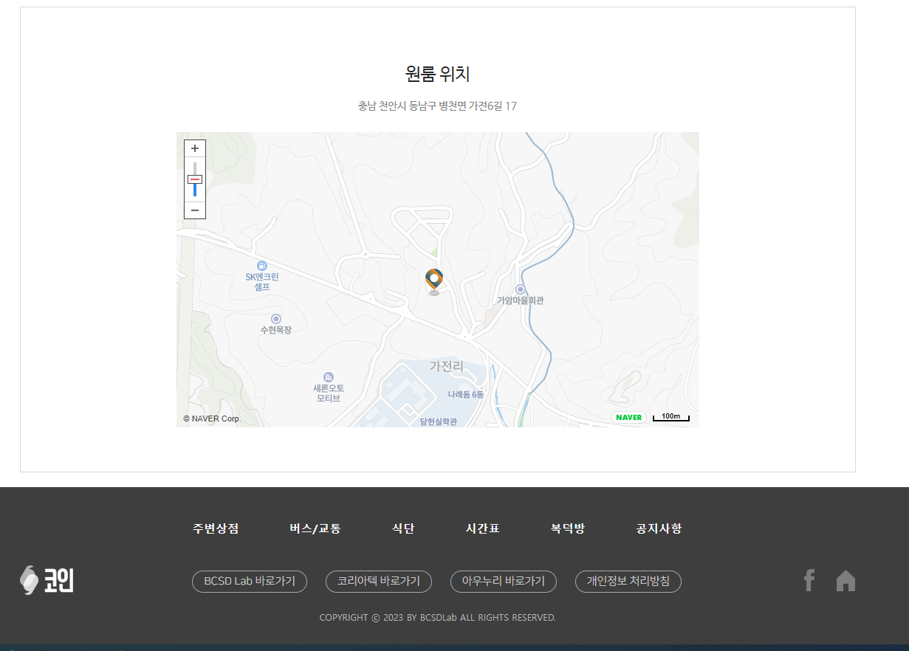Click the 가암마을회관 marker on the map
Viewport: 909px width, 651px height.
coord(521,290)
